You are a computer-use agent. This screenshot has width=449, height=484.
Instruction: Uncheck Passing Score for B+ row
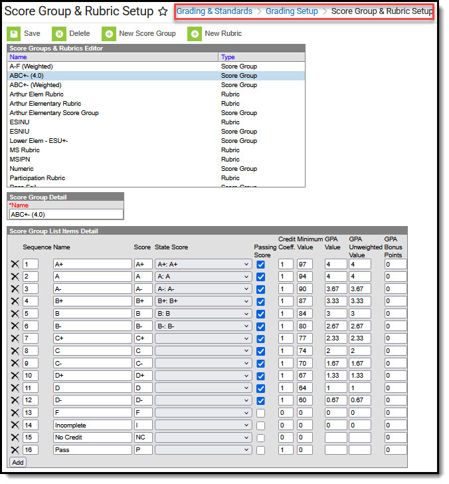click(260, 302)
